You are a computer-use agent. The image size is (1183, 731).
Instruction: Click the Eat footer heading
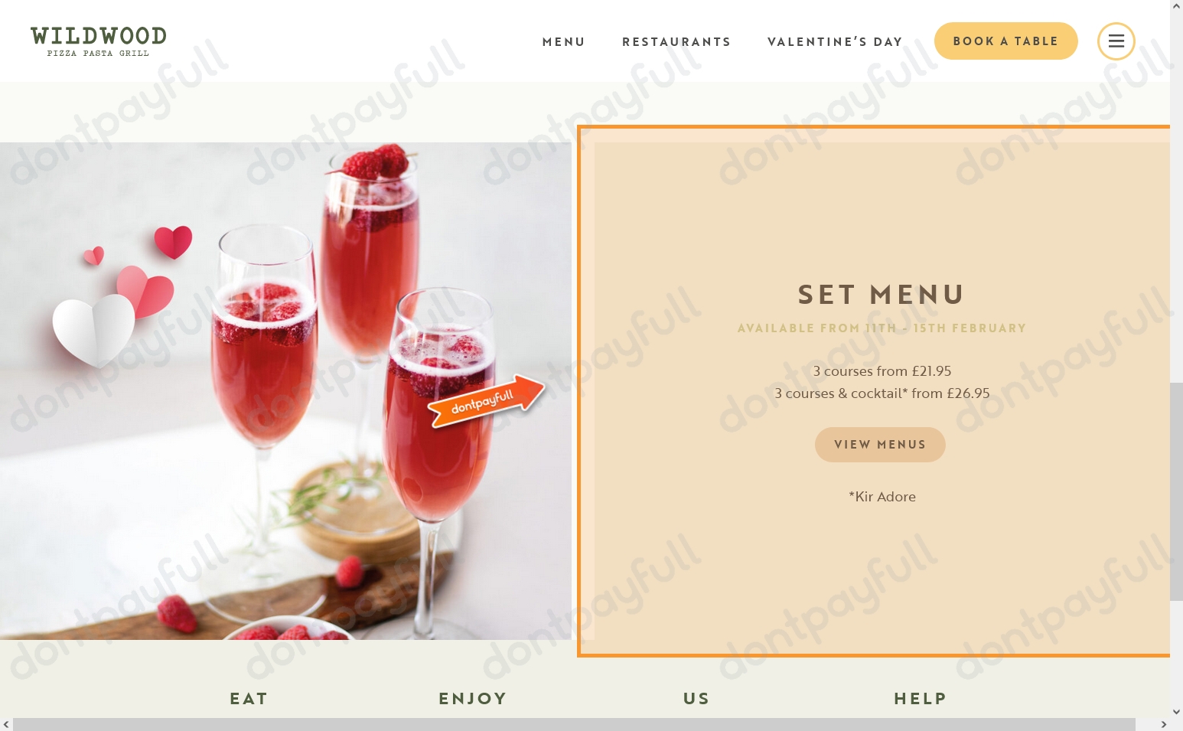point(249,699)
